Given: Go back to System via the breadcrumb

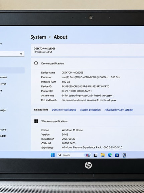Looking at the screenshot, I should tap(38, 37).
